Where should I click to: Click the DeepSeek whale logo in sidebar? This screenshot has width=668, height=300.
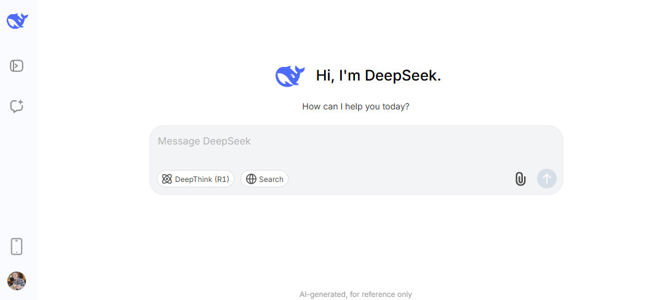(17, 21)
